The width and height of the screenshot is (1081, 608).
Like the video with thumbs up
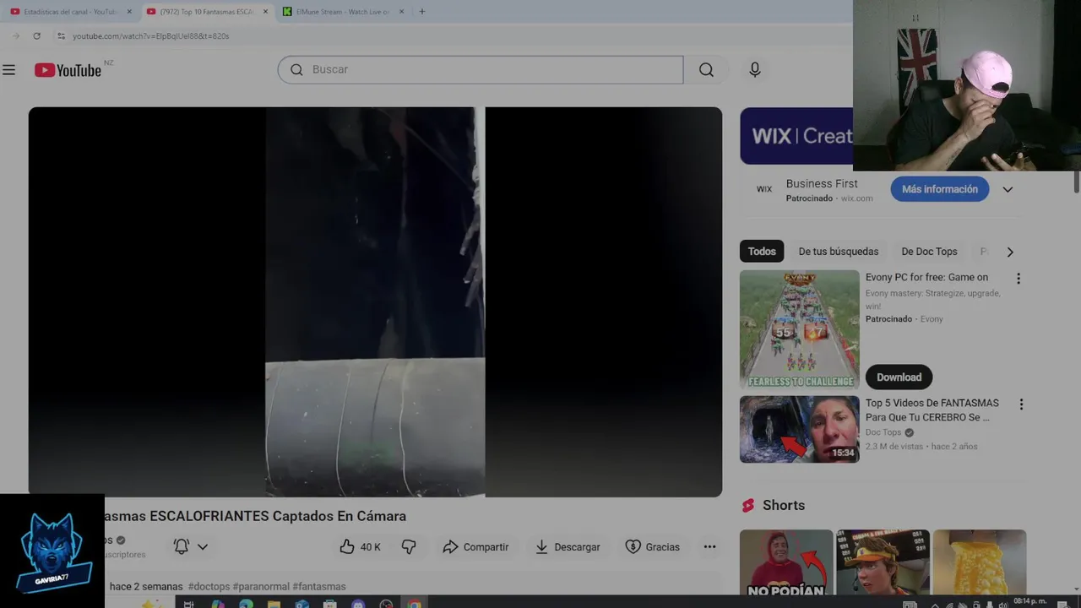pyautogui.click(x=360, y=547)
